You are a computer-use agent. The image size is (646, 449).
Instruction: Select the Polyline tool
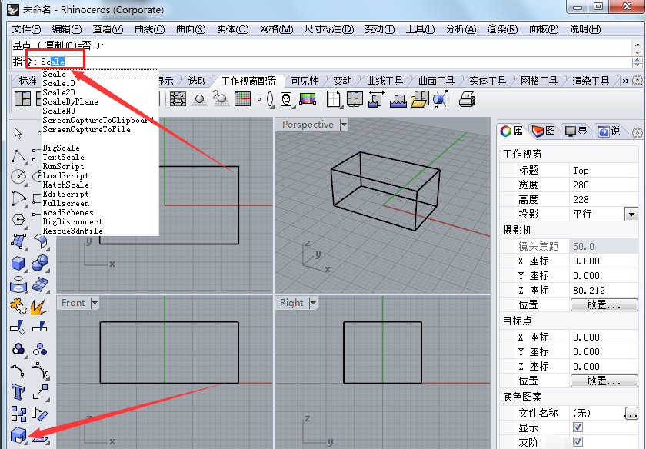point(18,156)
